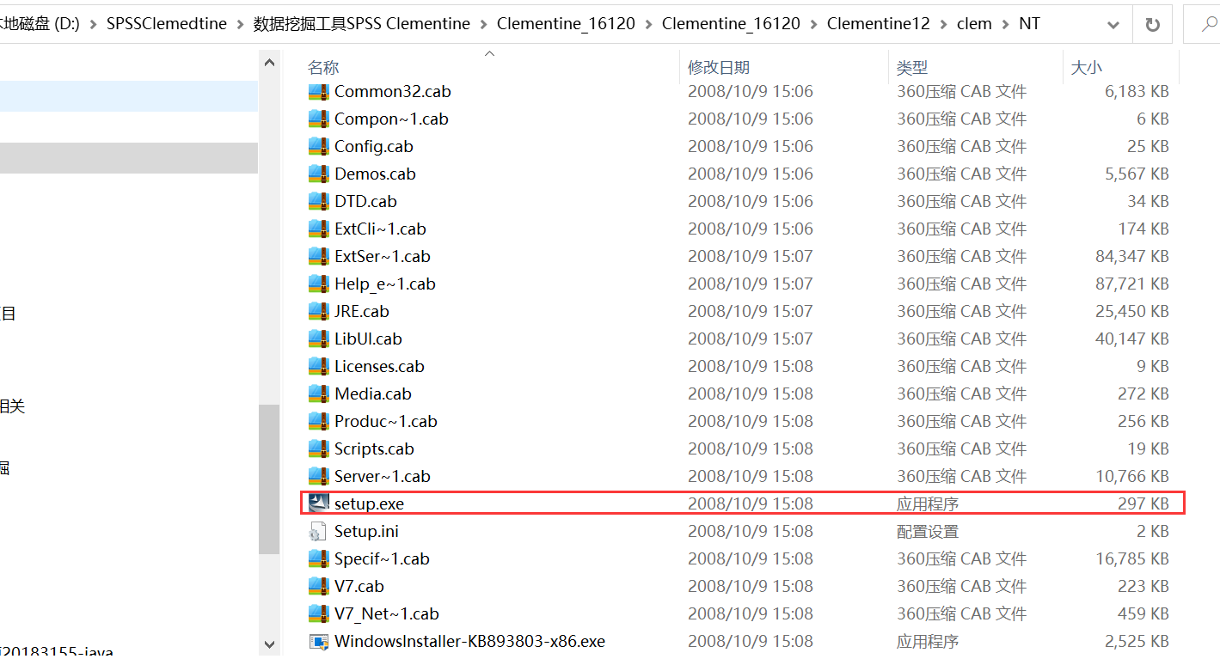
Task: Select the WindowsInstaller-KB893803-x86.exe icon
Action: pos(319,641)
